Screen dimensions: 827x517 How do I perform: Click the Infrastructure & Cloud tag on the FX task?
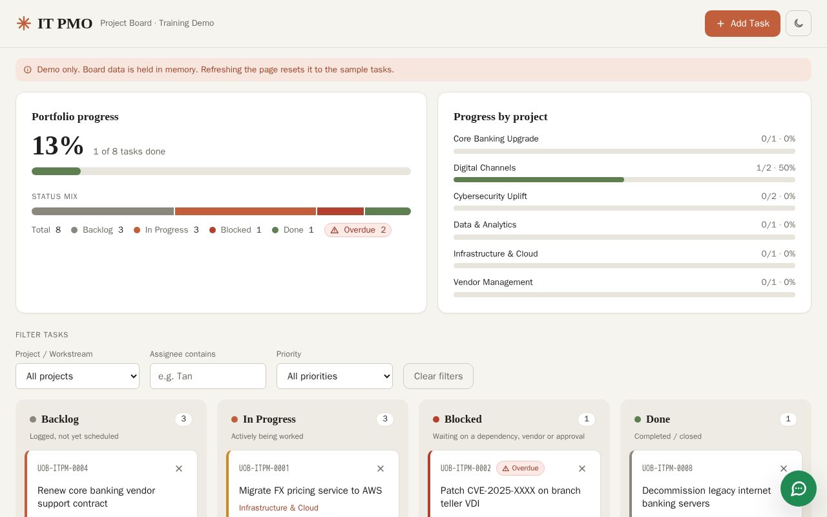tap(278, 508)
